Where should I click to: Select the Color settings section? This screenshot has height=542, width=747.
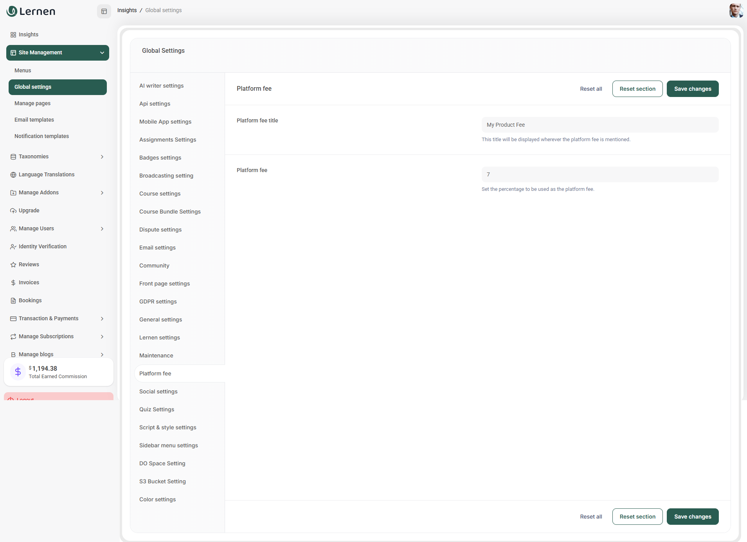coord(157,499)
